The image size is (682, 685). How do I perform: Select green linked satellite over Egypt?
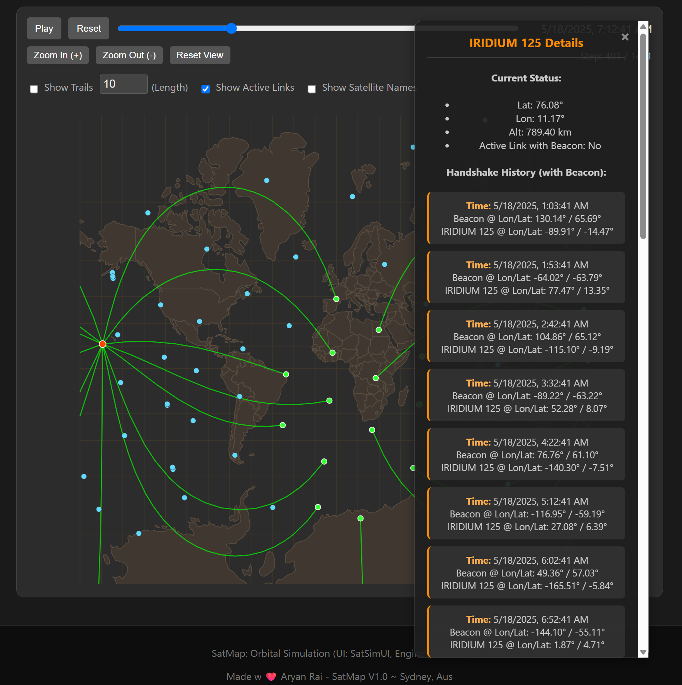click(x=379, y=330)
